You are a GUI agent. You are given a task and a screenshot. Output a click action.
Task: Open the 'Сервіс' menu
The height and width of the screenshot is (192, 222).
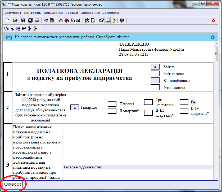(71, 12)
